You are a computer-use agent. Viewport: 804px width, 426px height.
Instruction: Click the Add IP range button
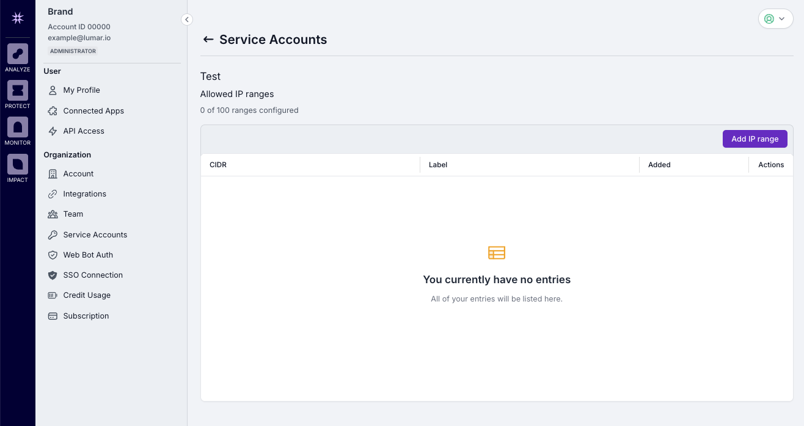(755, 139)
